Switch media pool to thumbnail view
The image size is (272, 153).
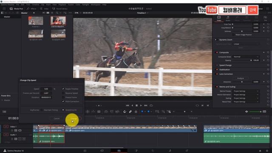(x=48, y=13)
